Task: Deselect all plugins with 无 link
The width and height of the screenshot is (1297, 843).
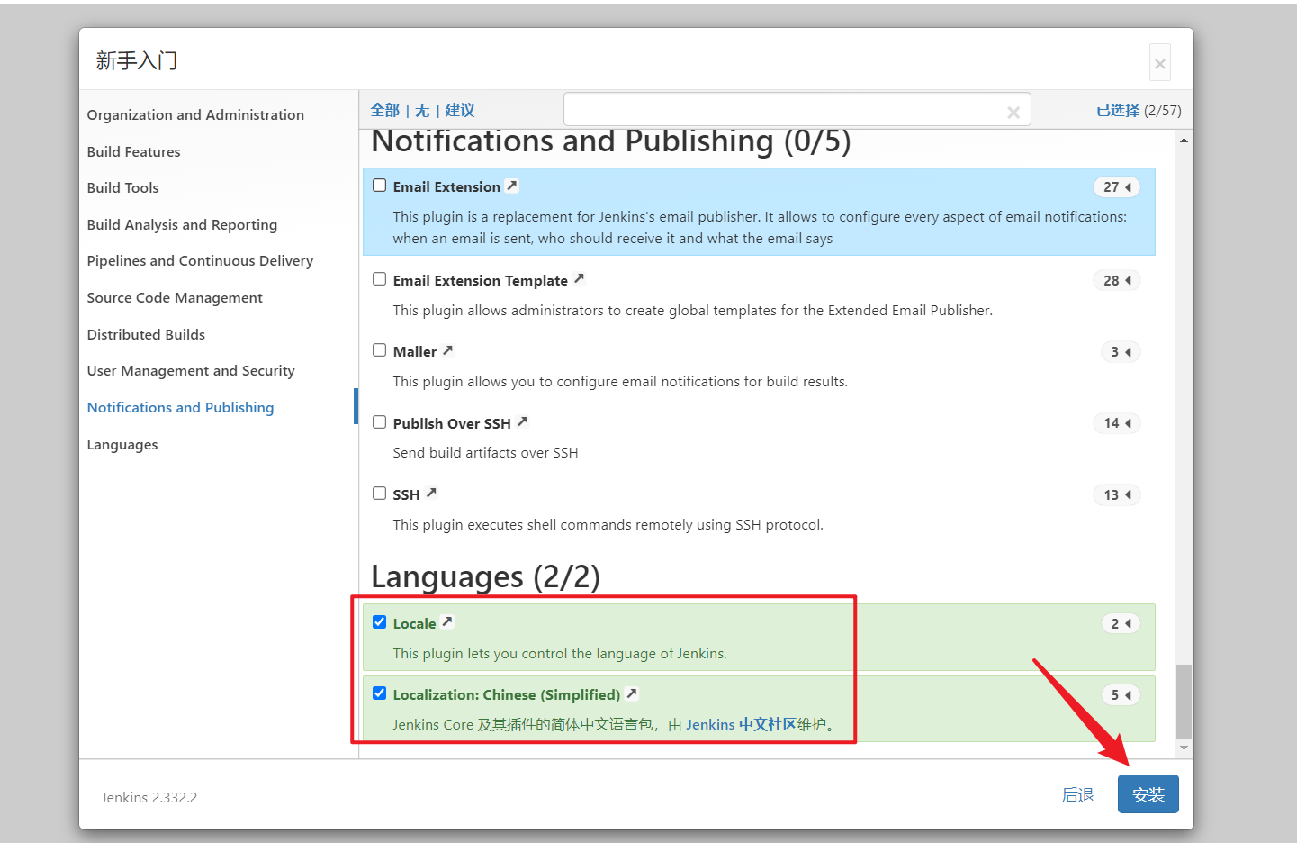Action: pos(422,110)
